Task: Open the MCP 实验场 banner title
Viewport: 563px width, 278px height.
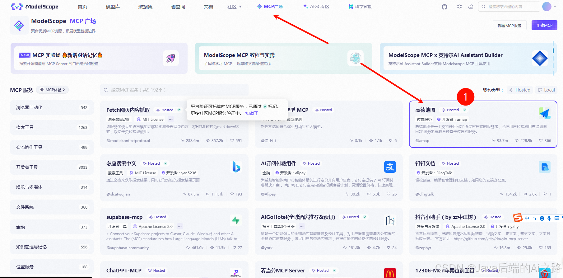Action: (67, 55)
